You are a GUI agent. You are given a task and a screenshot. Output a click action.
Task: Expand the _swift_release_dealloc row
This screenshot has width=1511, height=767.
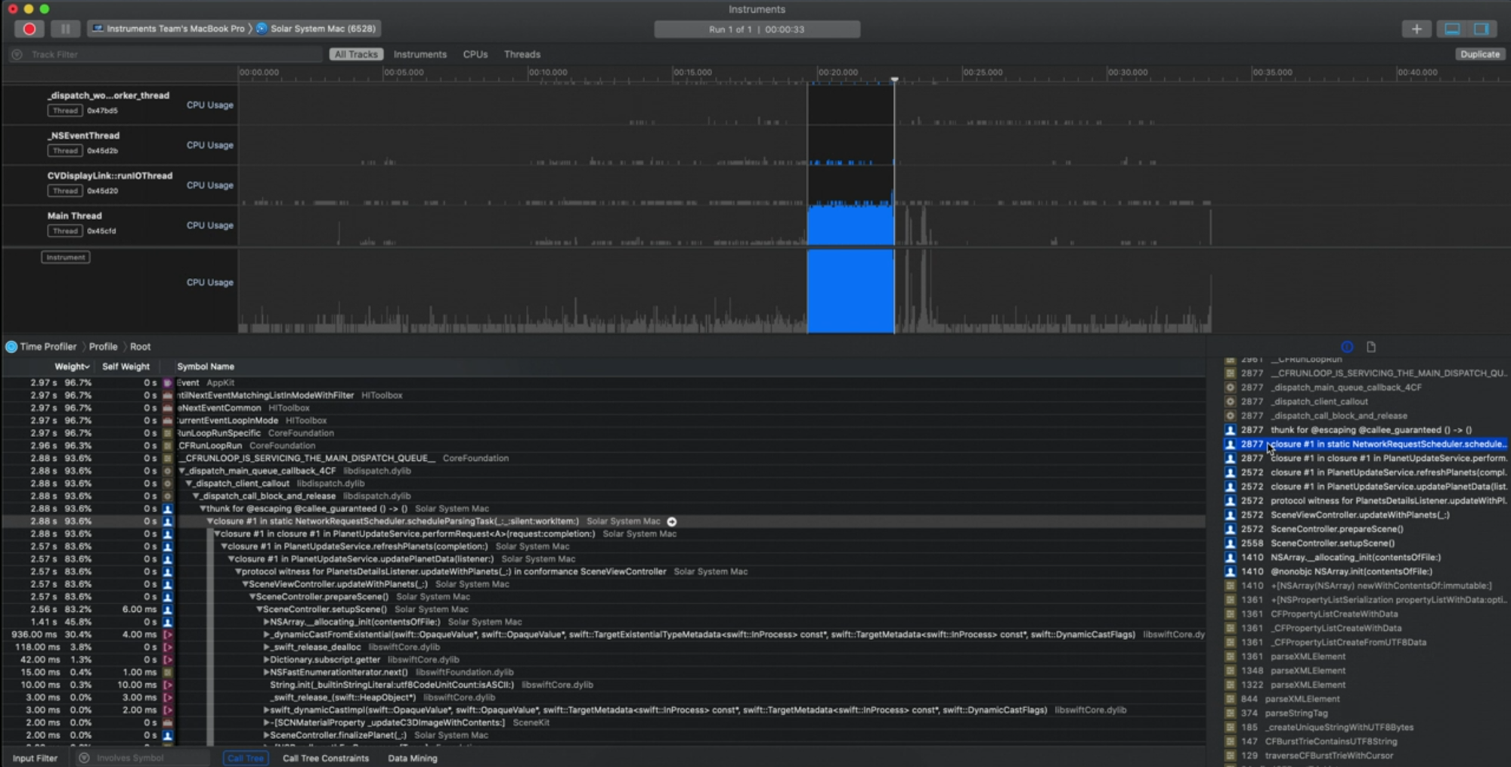tap(266, 648)
